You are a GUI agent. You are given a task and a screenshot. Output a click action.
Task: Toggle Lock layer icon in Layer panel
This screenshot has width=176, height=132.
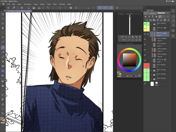156,17
